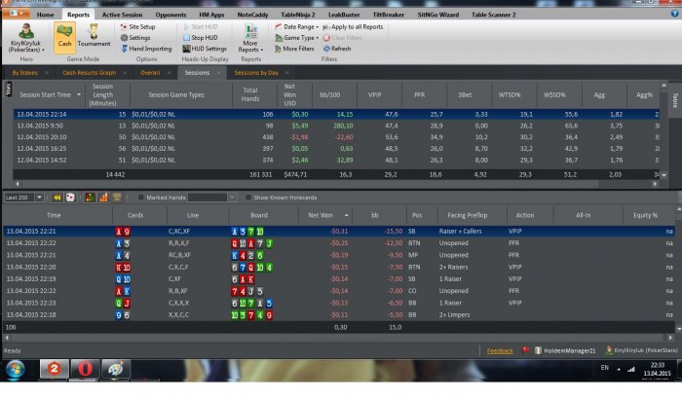The width and height of the screenshot is (682, 398).
Task: Click the playing cards icon in hands toolbar
Action: click(70, 198)
